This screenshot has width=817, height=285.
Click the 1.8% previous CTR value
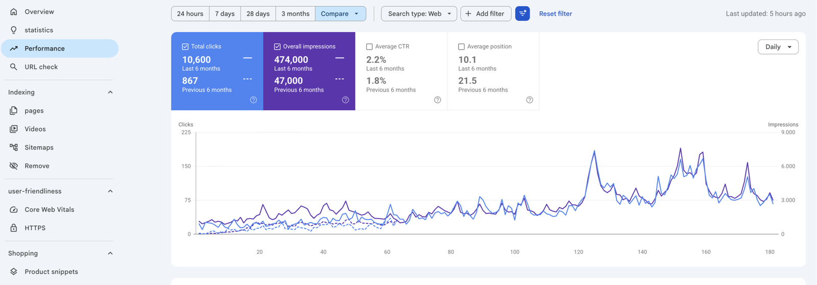(x=376, y=81)
